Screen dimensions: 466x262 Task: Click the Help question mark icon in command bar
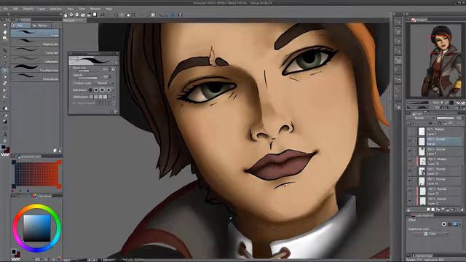180,15
